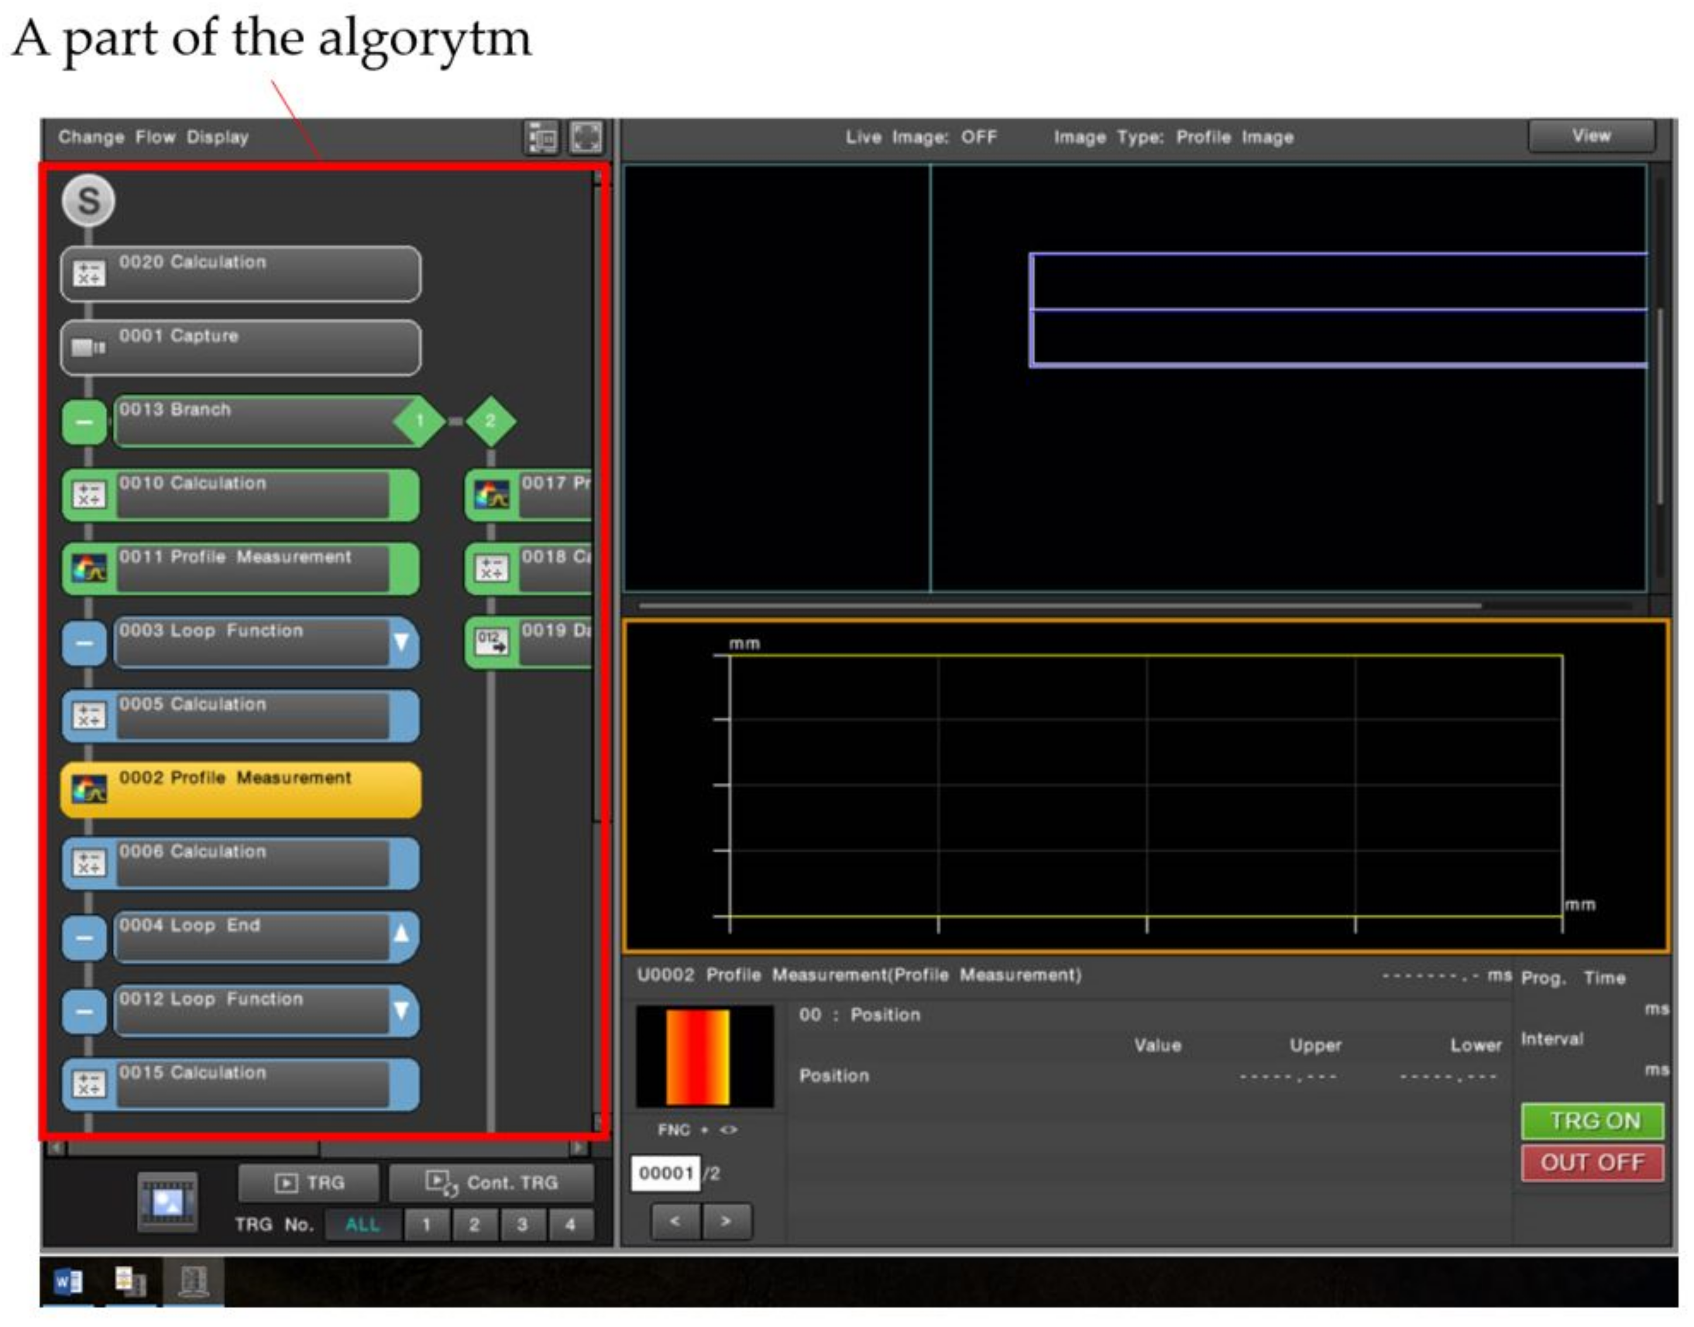This screenshot has height=1327, width=1694.
Task: Click the 0002 Profile Measurement icon
Action: click(90, 789)
